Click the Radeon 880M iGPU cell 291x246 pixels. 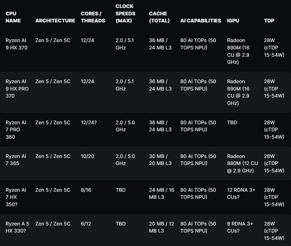(242, 163)
